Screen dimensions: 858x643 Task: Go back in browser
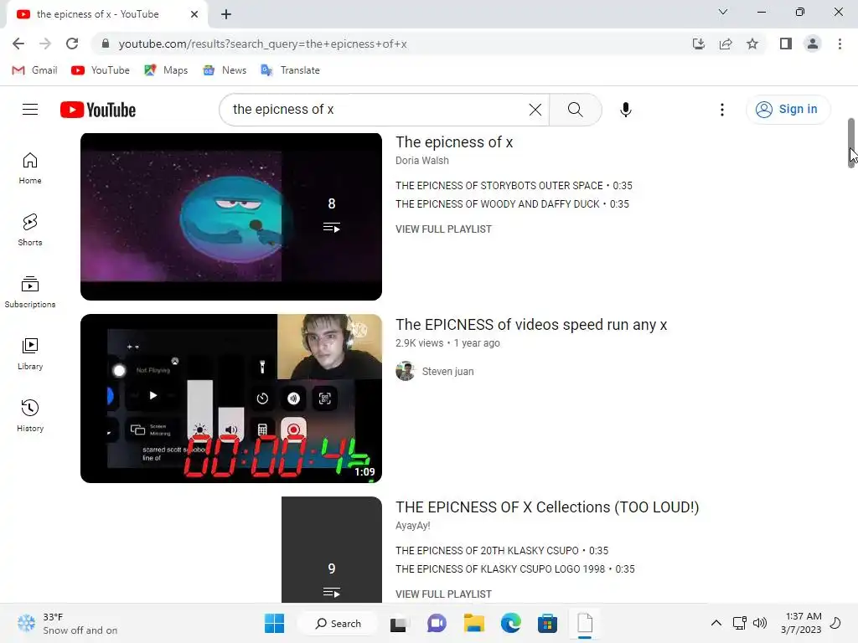[18, 44]
